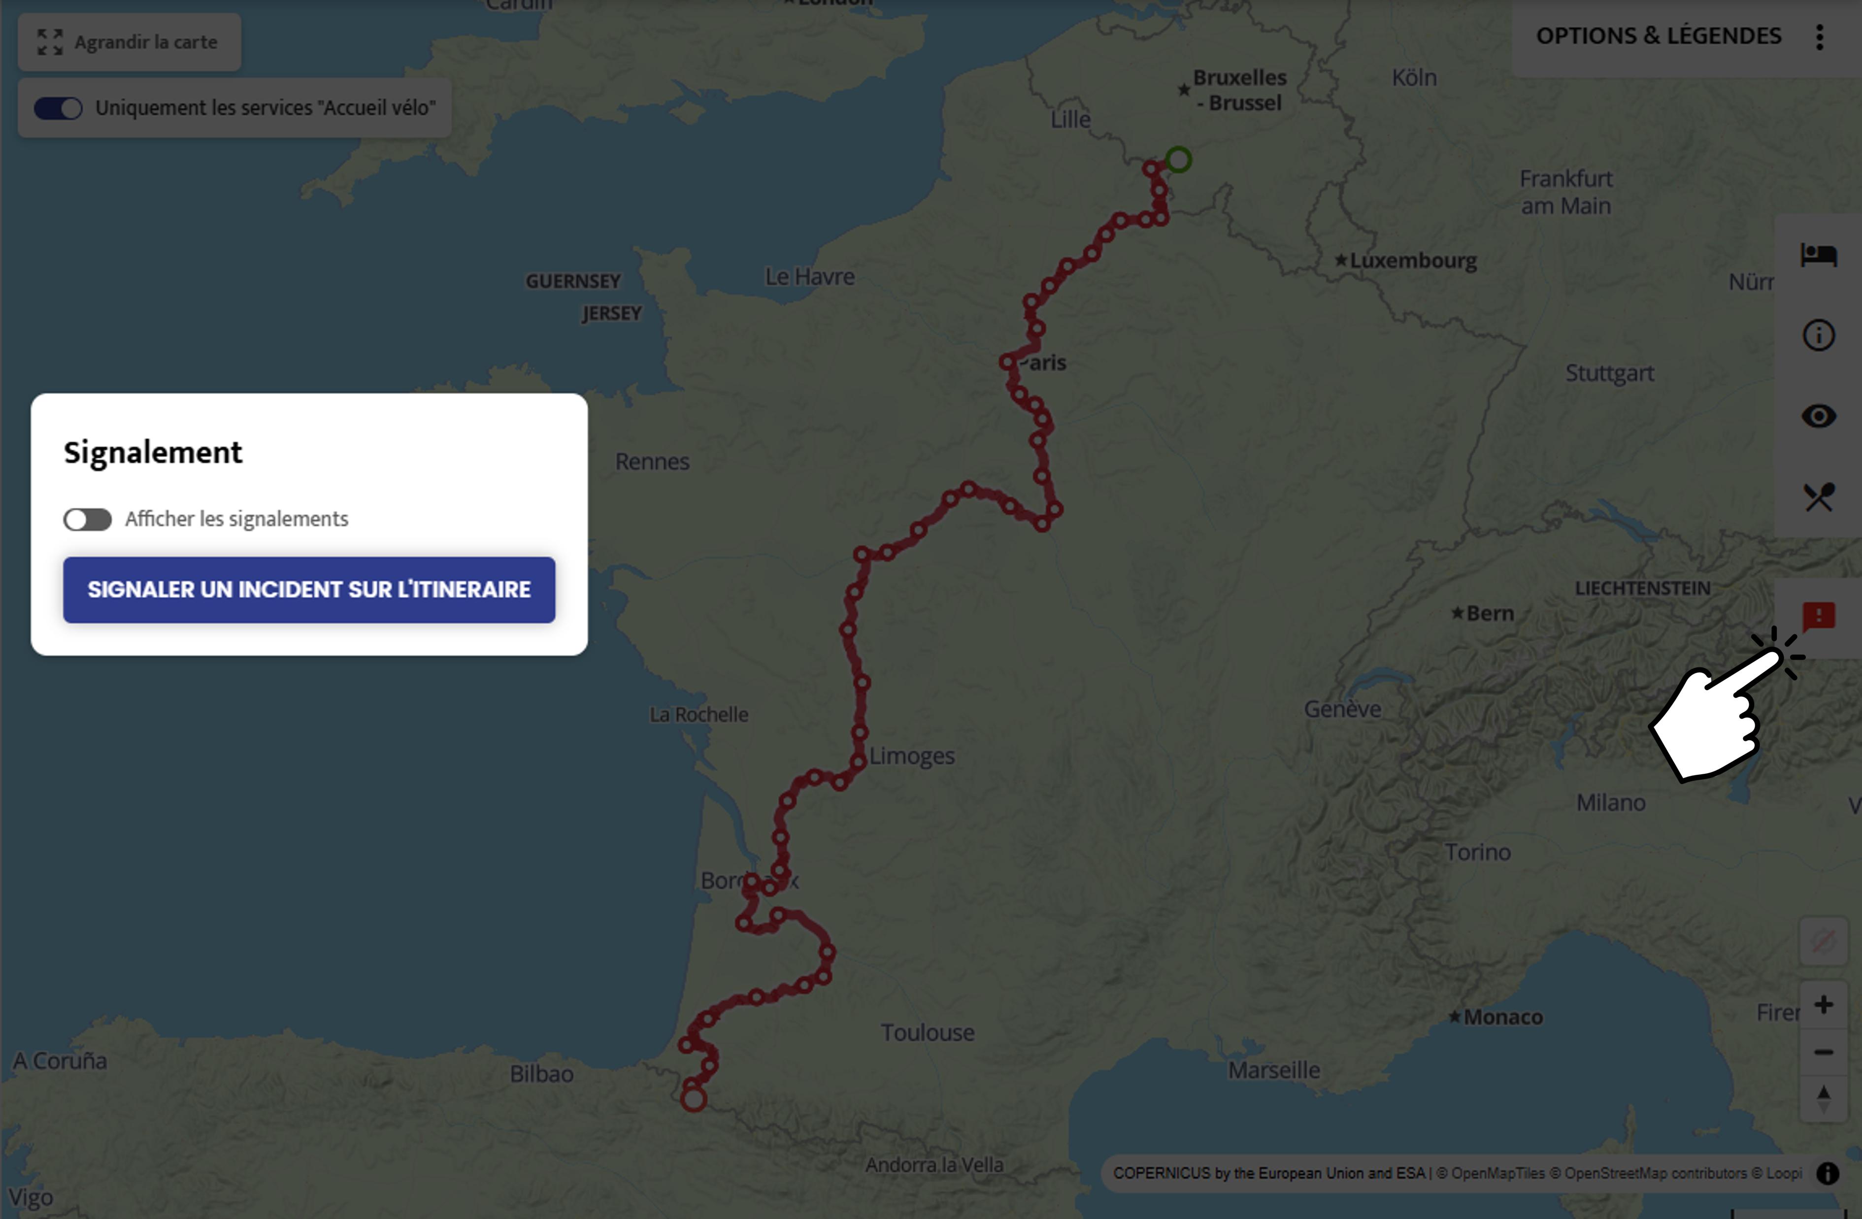Click the green route start marker
The image size is (1862, 1219).
point(1178,161)
